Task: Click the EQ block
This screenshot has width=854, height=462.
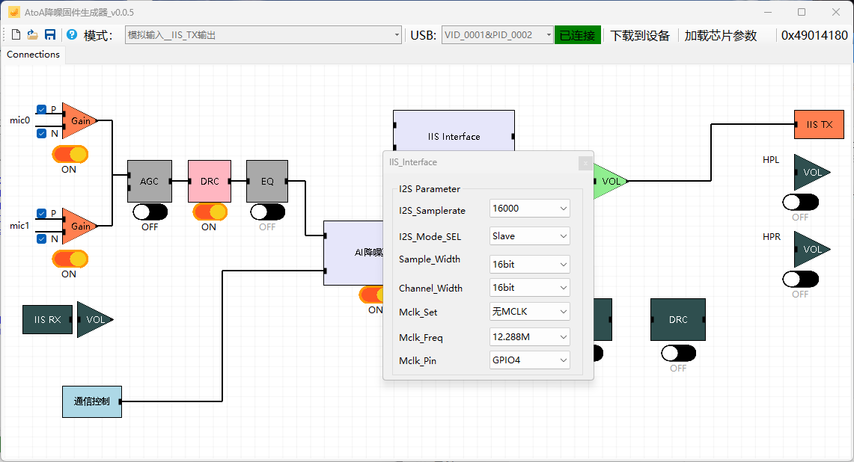Action: click(x=267, y=181)
